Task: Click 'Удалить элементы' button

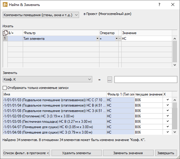Action: 77,153
